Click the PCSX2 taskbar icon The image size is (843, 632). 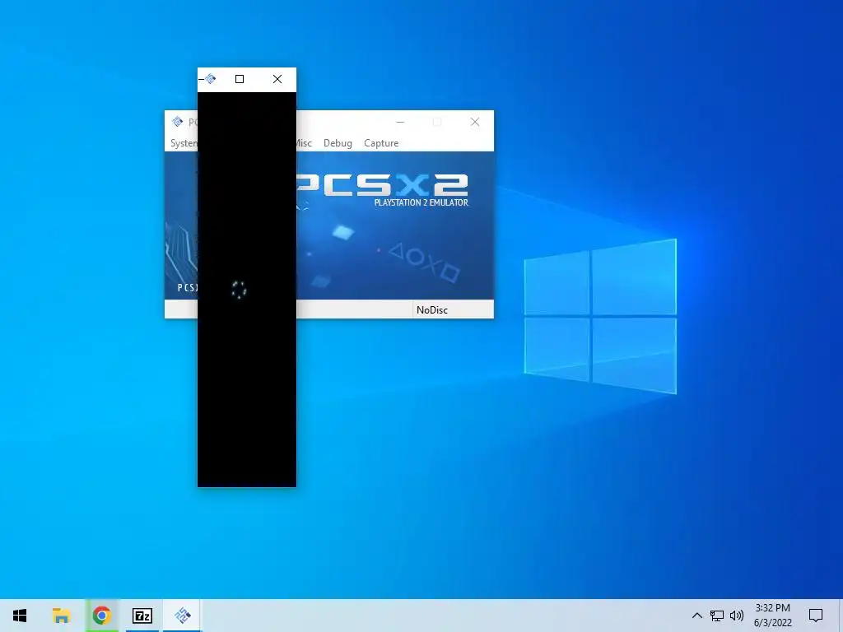point(183,616)
